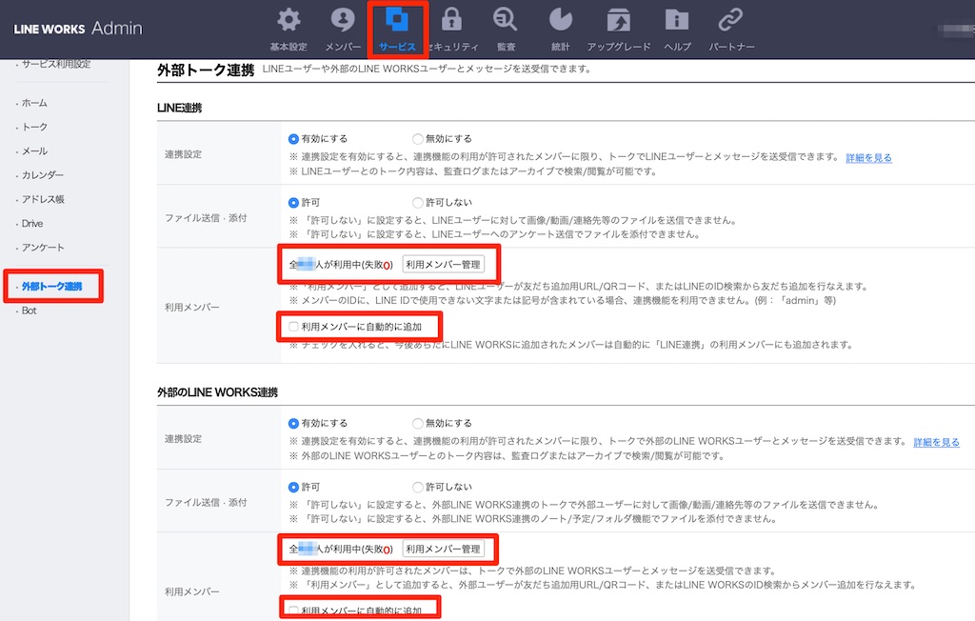Click 詳細を見る link in LINE連携 section
The height and width of the screenshot is (621, 975).
pos(868,158)
